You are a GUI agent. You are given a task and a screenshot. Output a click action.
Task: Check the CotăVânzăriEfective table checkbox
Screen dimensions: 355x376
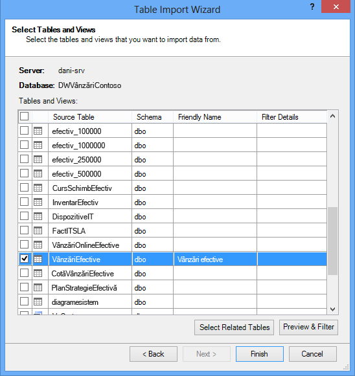pyautogui.click(x=24, y=273)
